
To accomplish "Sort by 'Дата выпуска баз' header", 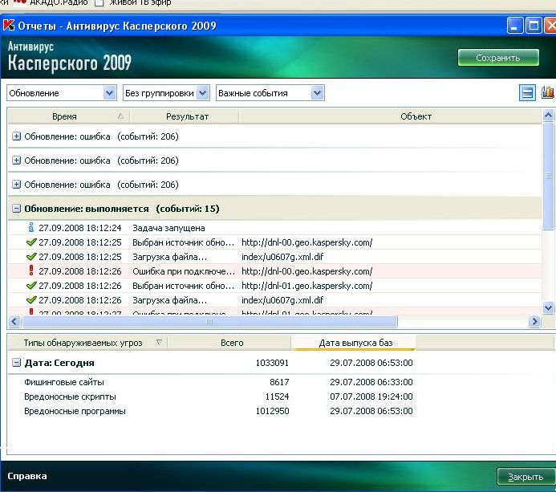I will (x=353, y=343).
